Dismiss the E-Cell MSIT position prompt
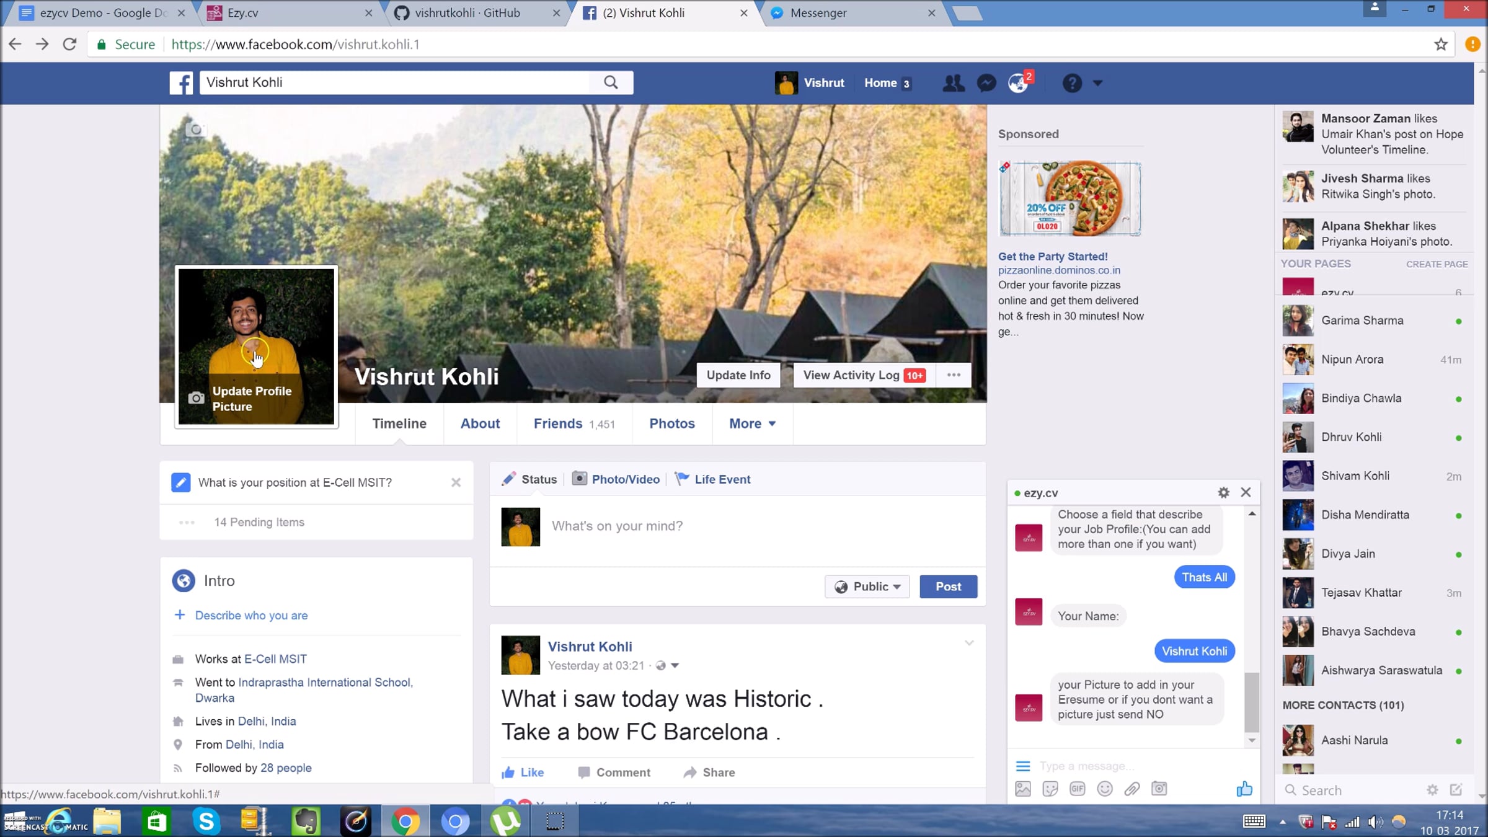 pyautogui.click(x=456, y=482)
